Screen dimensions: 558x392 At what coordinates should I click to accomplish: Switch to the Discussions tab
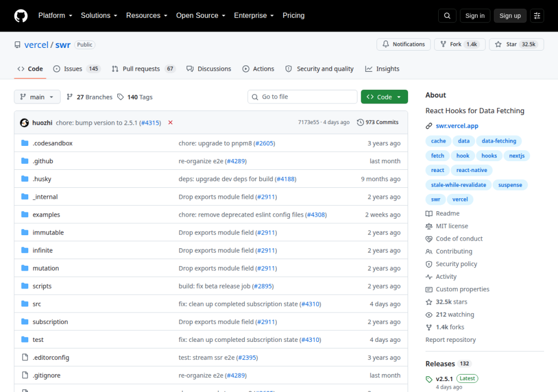[x=209, y=69]
